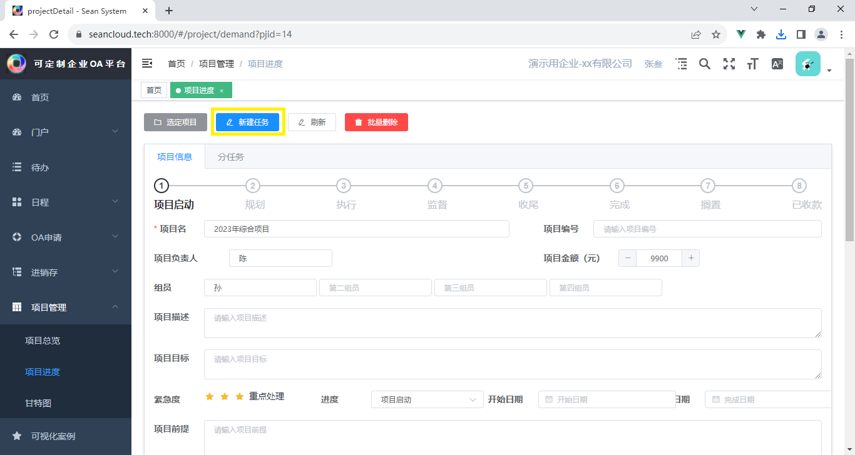
Task: Go to 首页 in the sidebar
Action: pos(66,97)
